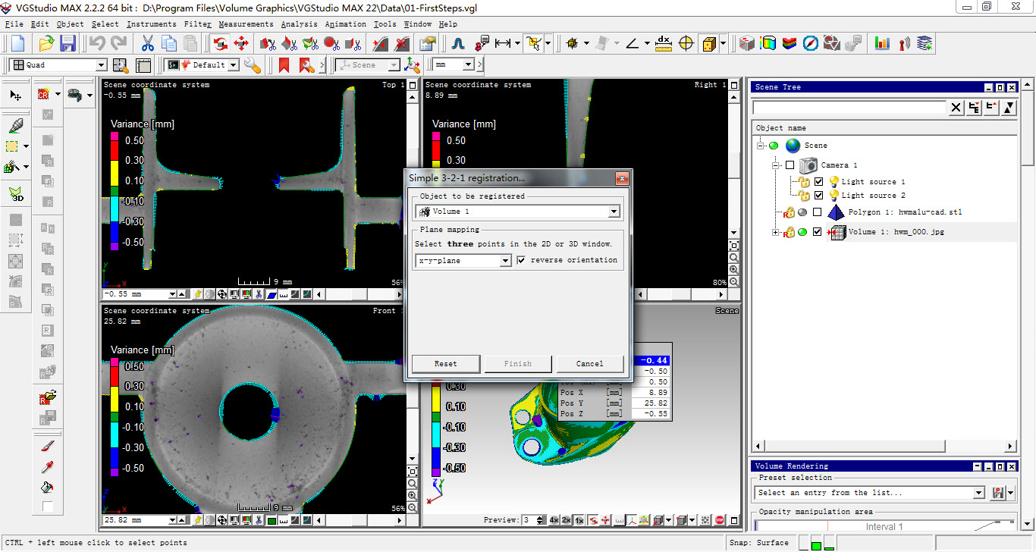Open the File menu
The image size is (1036, 552).
pyautogui.click(x=15, y=24)
